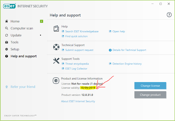Open the help question mark icon
Viewport: 175px width, 121px height.
click(169, 15)
